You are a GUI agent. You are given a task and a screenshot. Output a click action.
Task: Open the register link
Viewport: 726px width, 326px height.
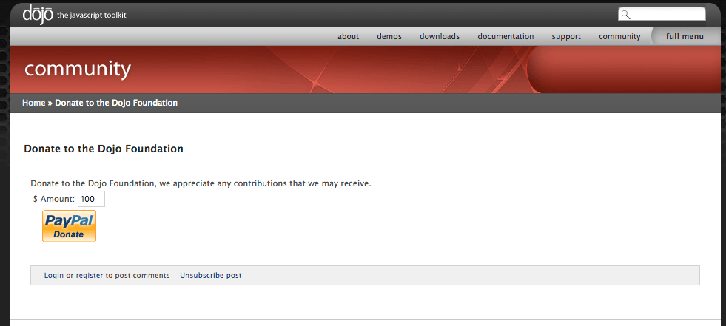pyautogui.click(x=90, y=276)
